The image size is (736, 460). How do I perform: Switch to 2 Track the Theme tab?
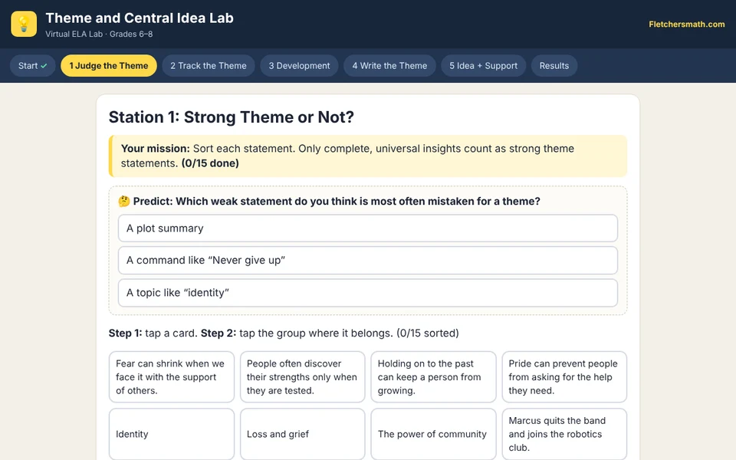point(209,66)
